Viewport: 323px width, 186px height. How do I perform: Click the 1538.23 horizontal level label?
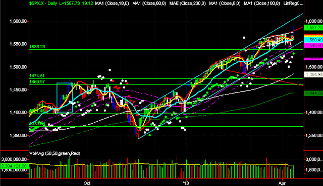coord(37,47)
